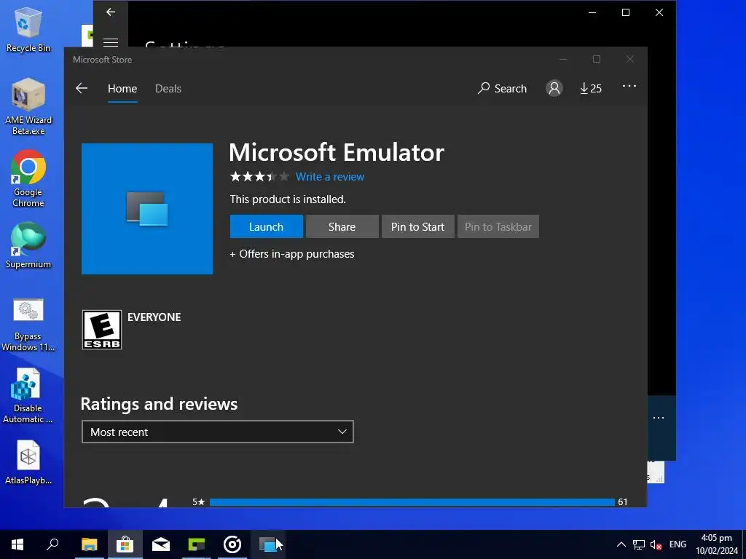Maximize the Microsoft Store window
746x559 pixels.
tap(596, 59)
